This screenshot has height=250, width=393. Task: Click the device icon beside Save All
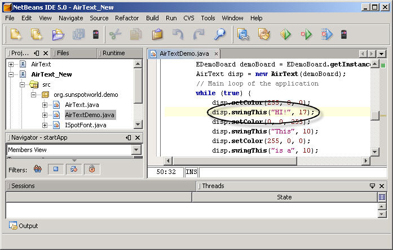(96, 34)
